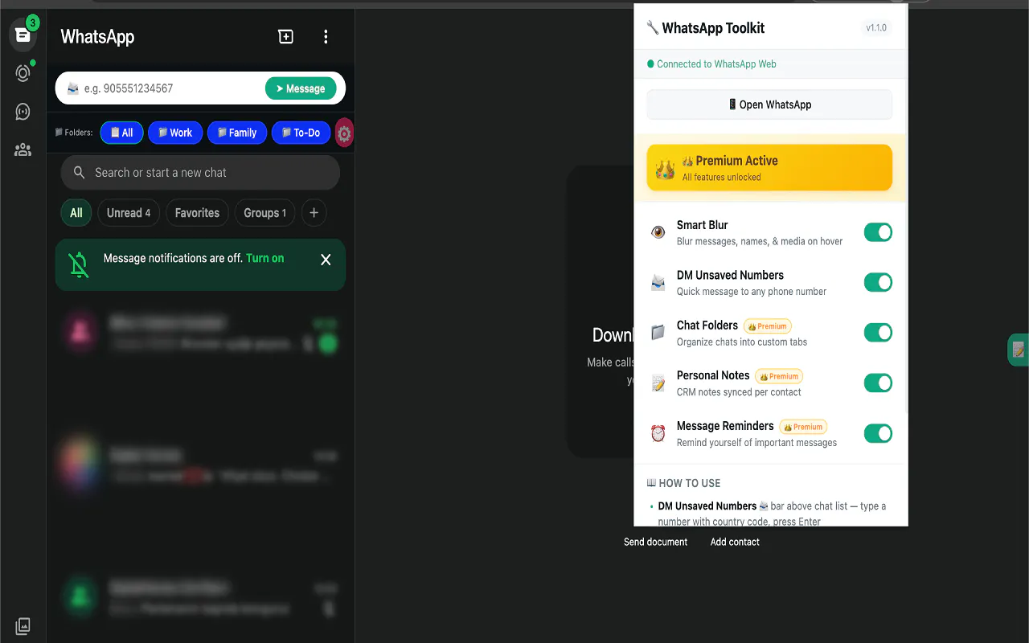
Task: Click the HOW TO USE heading
Action: [689, 483]
